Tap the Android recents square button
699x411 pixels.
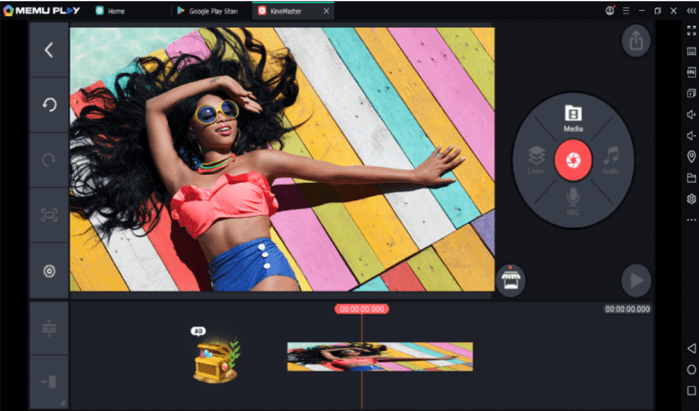coord(691,391)
